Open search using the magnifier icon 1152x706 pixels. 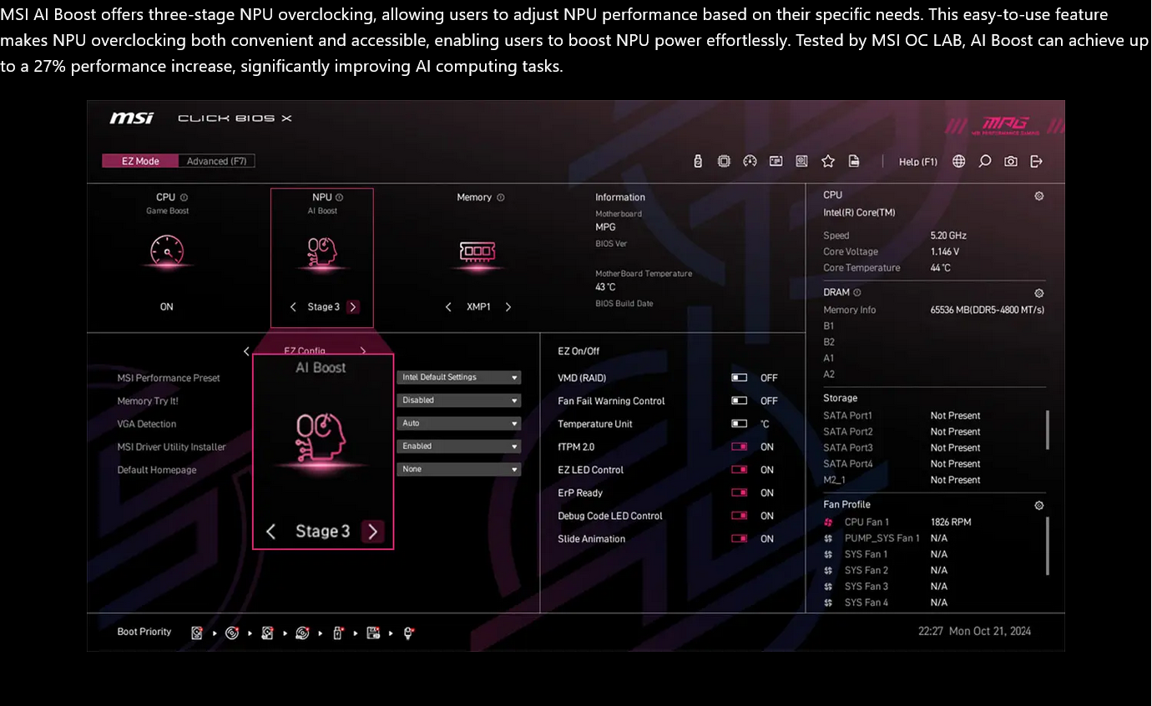coord(984,161)
